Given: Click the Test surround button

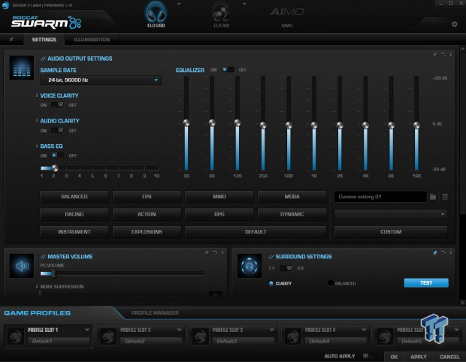Looking at the screenshot, I should 426,282.
